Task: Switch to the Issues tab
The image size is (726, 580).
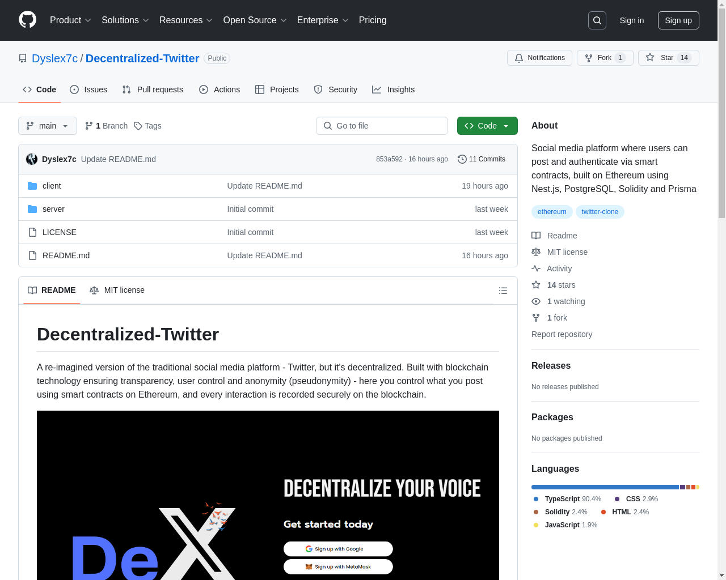Action: tap(88, 89)
